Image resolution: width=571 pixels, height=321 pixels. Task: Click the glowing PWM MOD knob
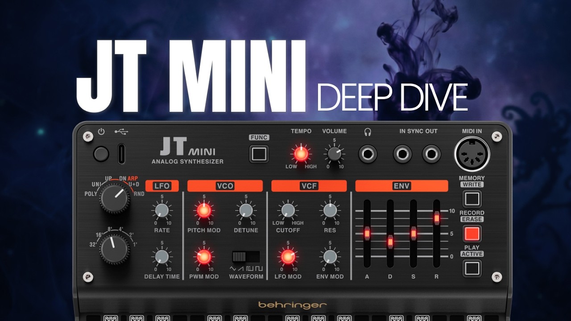204,256
